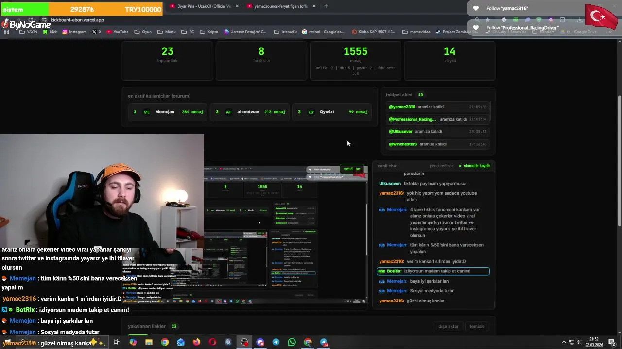Click the 'dışa aktar' export button
Screen dimensions: 622x349
tap(449, 326)
